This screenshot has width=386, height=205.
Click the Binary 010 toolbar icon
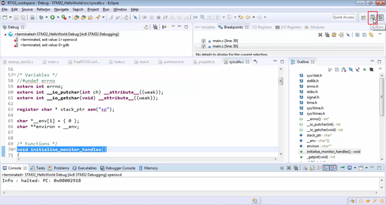(32, 17)
